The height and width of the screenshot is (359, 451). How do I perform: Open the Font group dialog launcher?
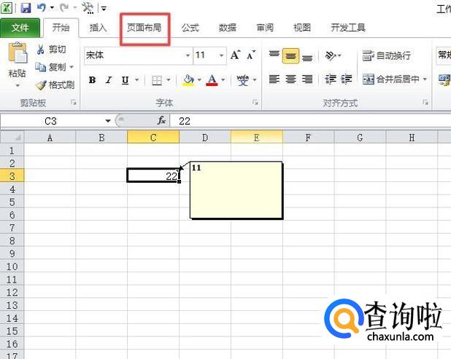pos(255,103)
